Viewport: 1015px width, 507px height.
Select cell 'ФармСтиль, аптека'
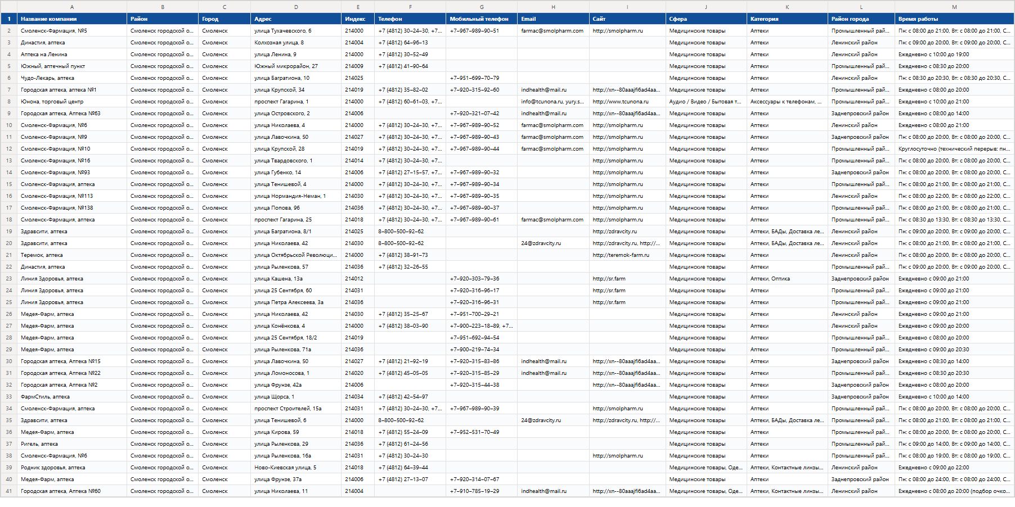pyautogui.click(x=72, y=397)
